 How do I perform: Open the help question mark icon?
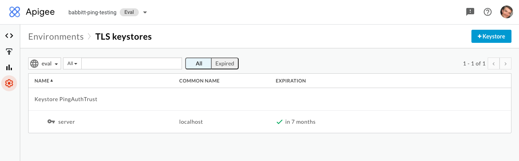click(x=488, y=12)
